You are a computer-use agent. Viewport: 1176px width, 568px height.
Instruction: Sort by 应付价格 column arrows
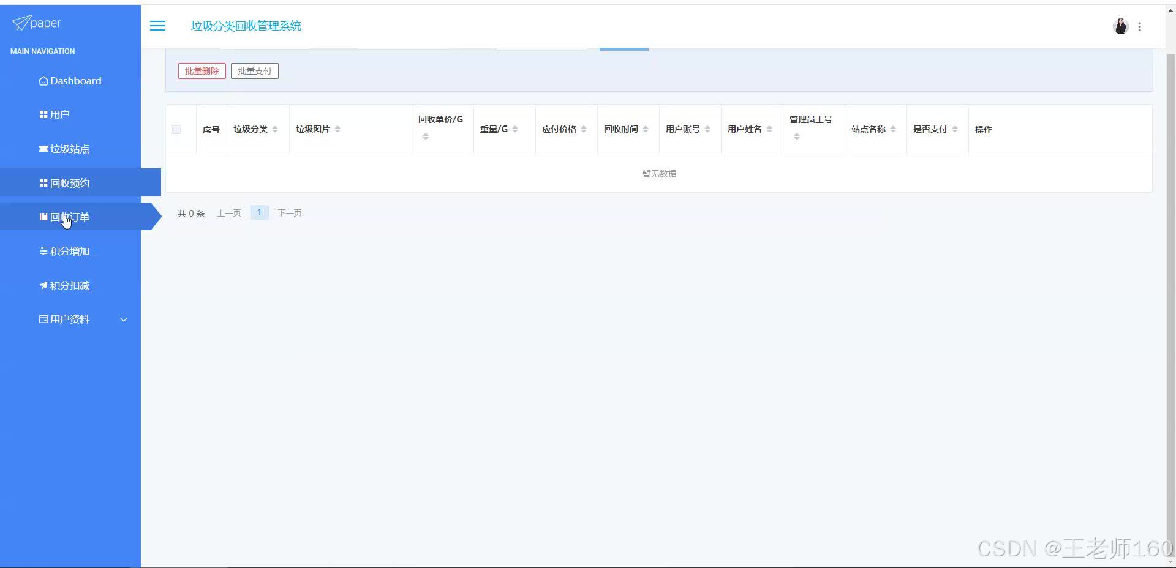pyautogui.click(x=584, y=129)
